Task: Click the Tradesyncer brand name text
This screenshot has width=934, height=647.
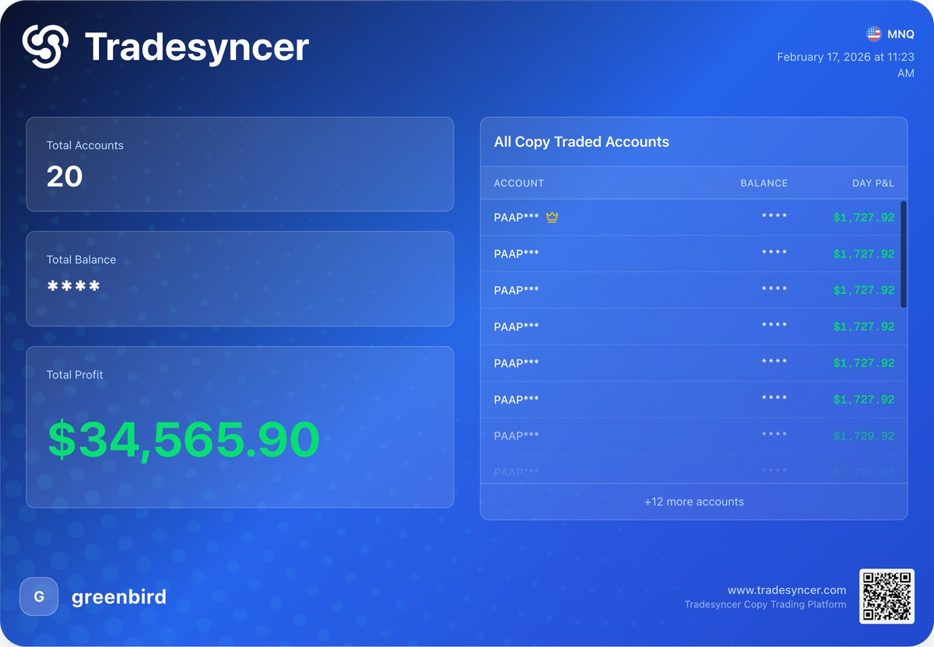Action: point(197,47)
